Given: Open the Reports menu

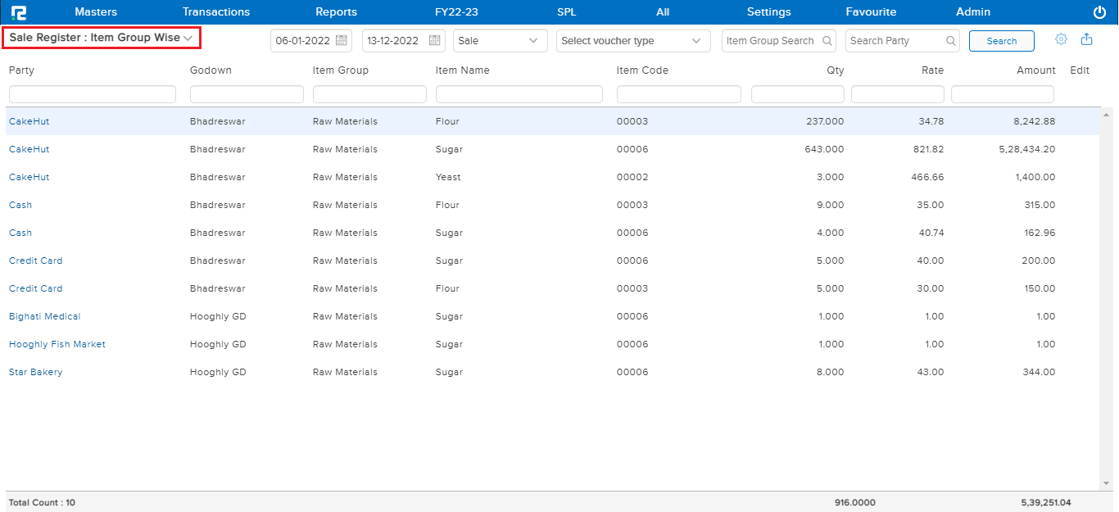Looking at the screenshot, I should [x=336, y=12].
